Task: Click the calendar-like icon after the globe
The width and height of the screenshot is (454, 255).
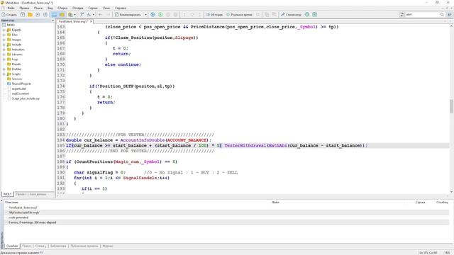Action: click(315, 14)
